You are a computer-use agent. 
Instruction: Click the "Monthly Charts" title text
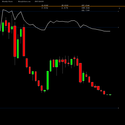(x=7, y=1)
